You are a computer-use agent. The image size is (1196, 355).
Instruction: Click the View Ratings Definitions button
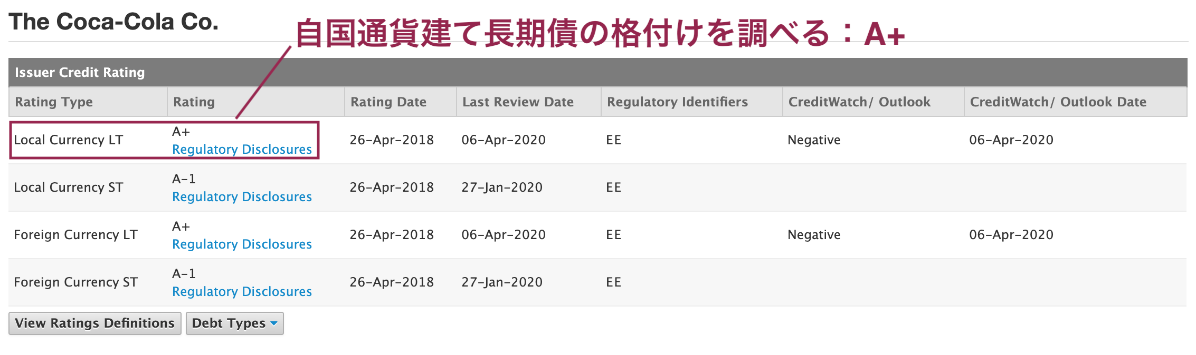[95, 323]
